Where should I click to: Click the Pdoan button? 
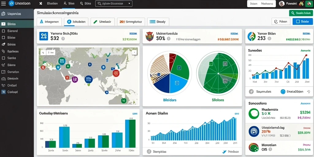281,21
